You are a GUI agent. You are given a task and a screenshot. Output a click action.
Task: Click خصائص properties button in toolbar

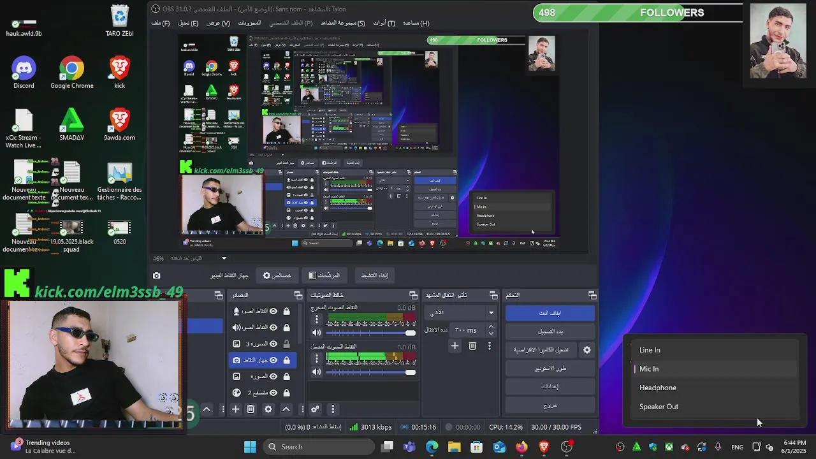click(277, 275)
